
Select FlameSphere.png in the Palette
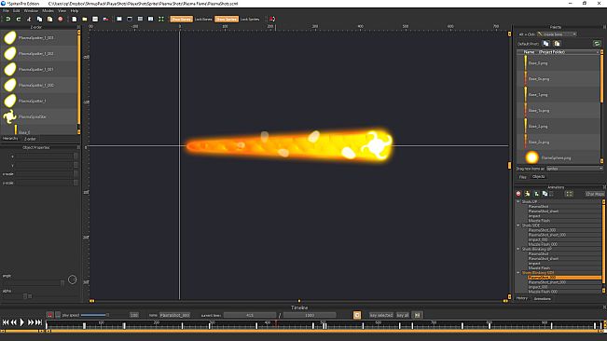559,157
